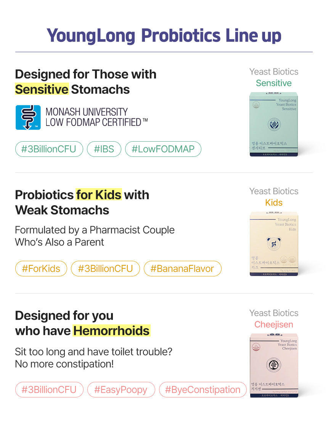
Task: Click the YoungLong Probiotics Line up heading
Action: pos(164,35)
